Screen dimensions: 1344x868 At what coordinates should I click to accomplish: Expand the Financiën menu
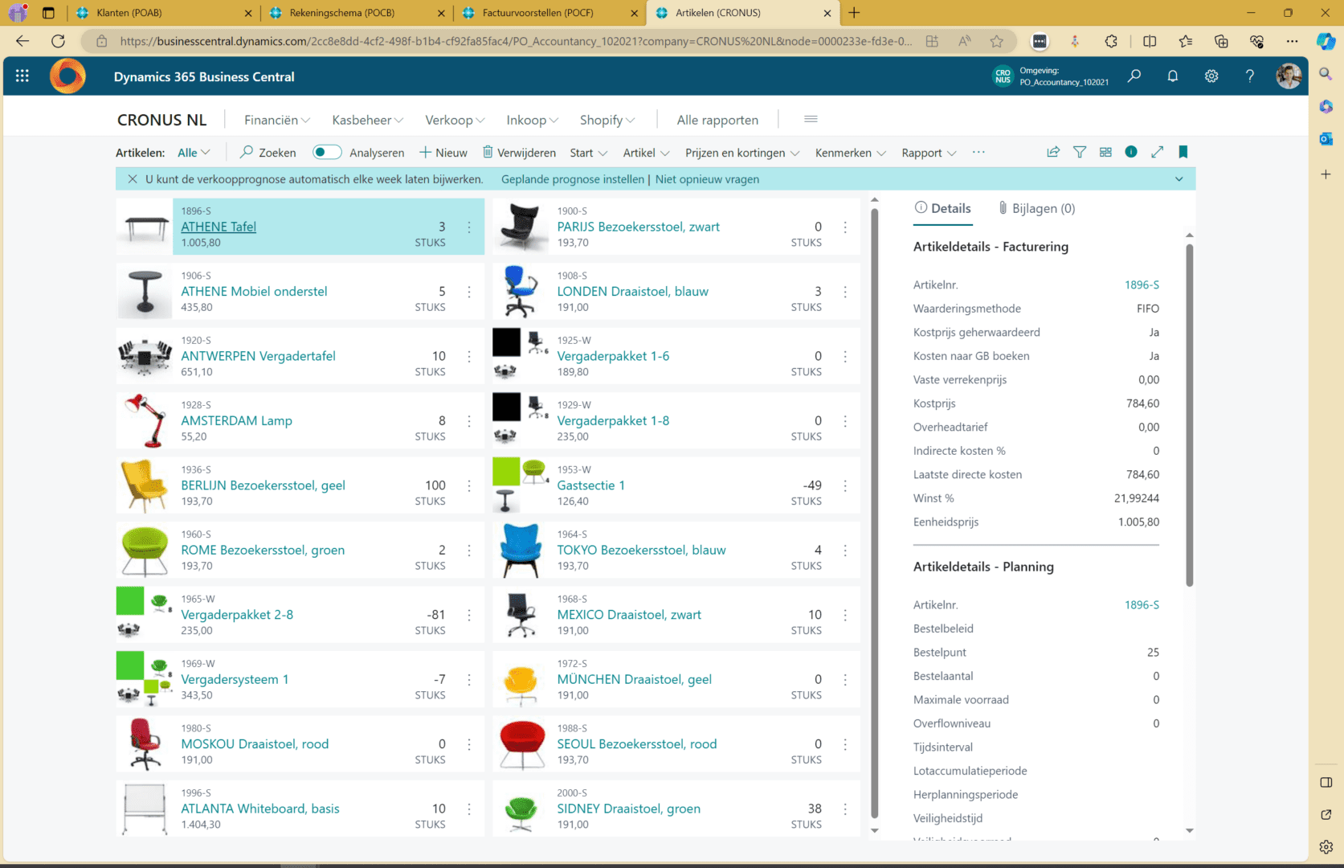coord(277,120)
